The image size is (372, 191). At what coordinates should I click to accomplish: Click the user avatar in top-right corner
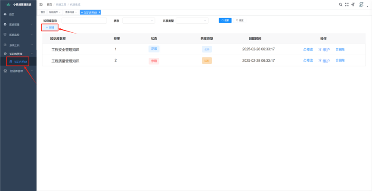(x=361, y=4)
